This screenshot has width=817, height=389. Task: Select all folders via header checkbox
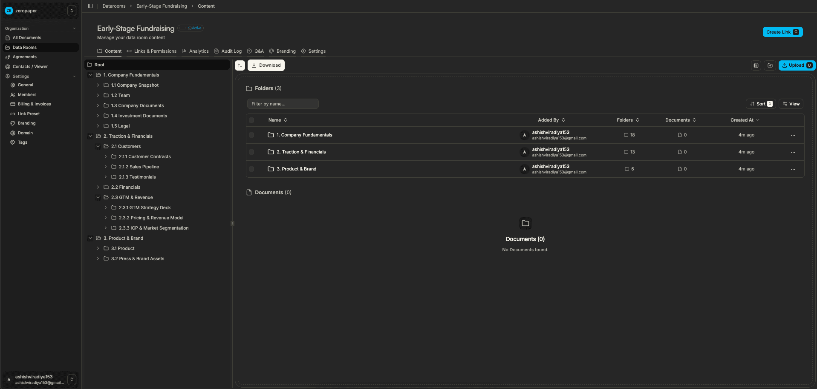251,120
